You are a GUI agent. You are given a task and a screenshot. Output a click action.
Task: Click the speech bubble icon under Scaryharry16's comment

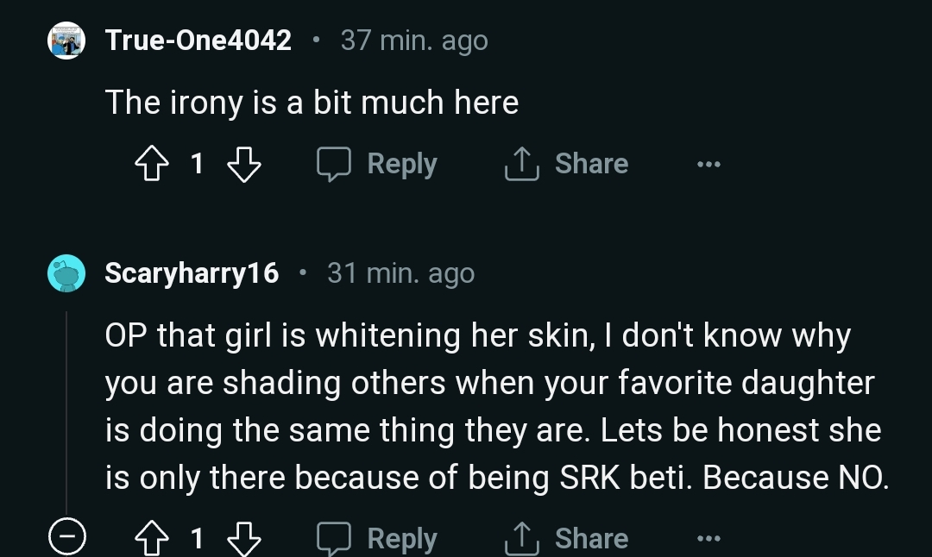333,539
